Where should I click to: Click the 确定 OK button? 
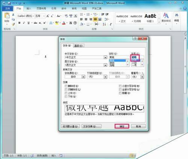pyautogui.click(x=122, y=126)
